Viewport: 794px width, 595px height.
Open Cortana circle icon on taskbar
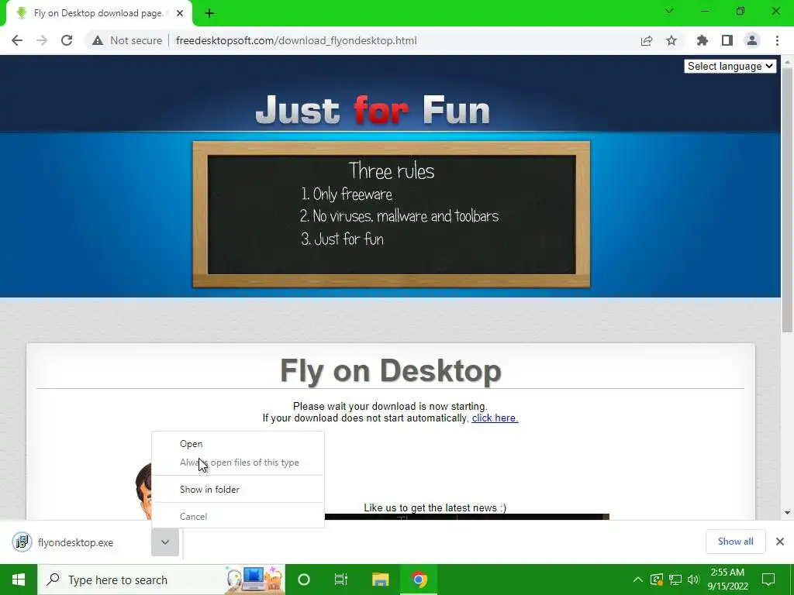click(304, 580)
